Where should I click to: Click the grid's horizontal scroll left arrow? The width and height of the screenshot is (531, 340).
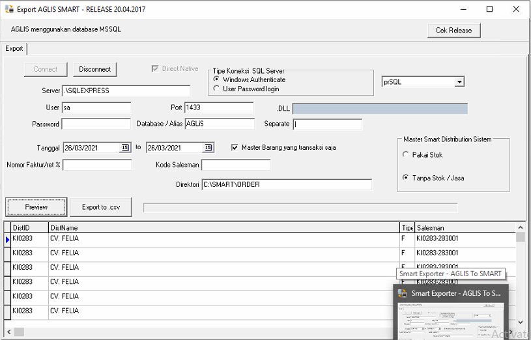click(x=9, y=332)
